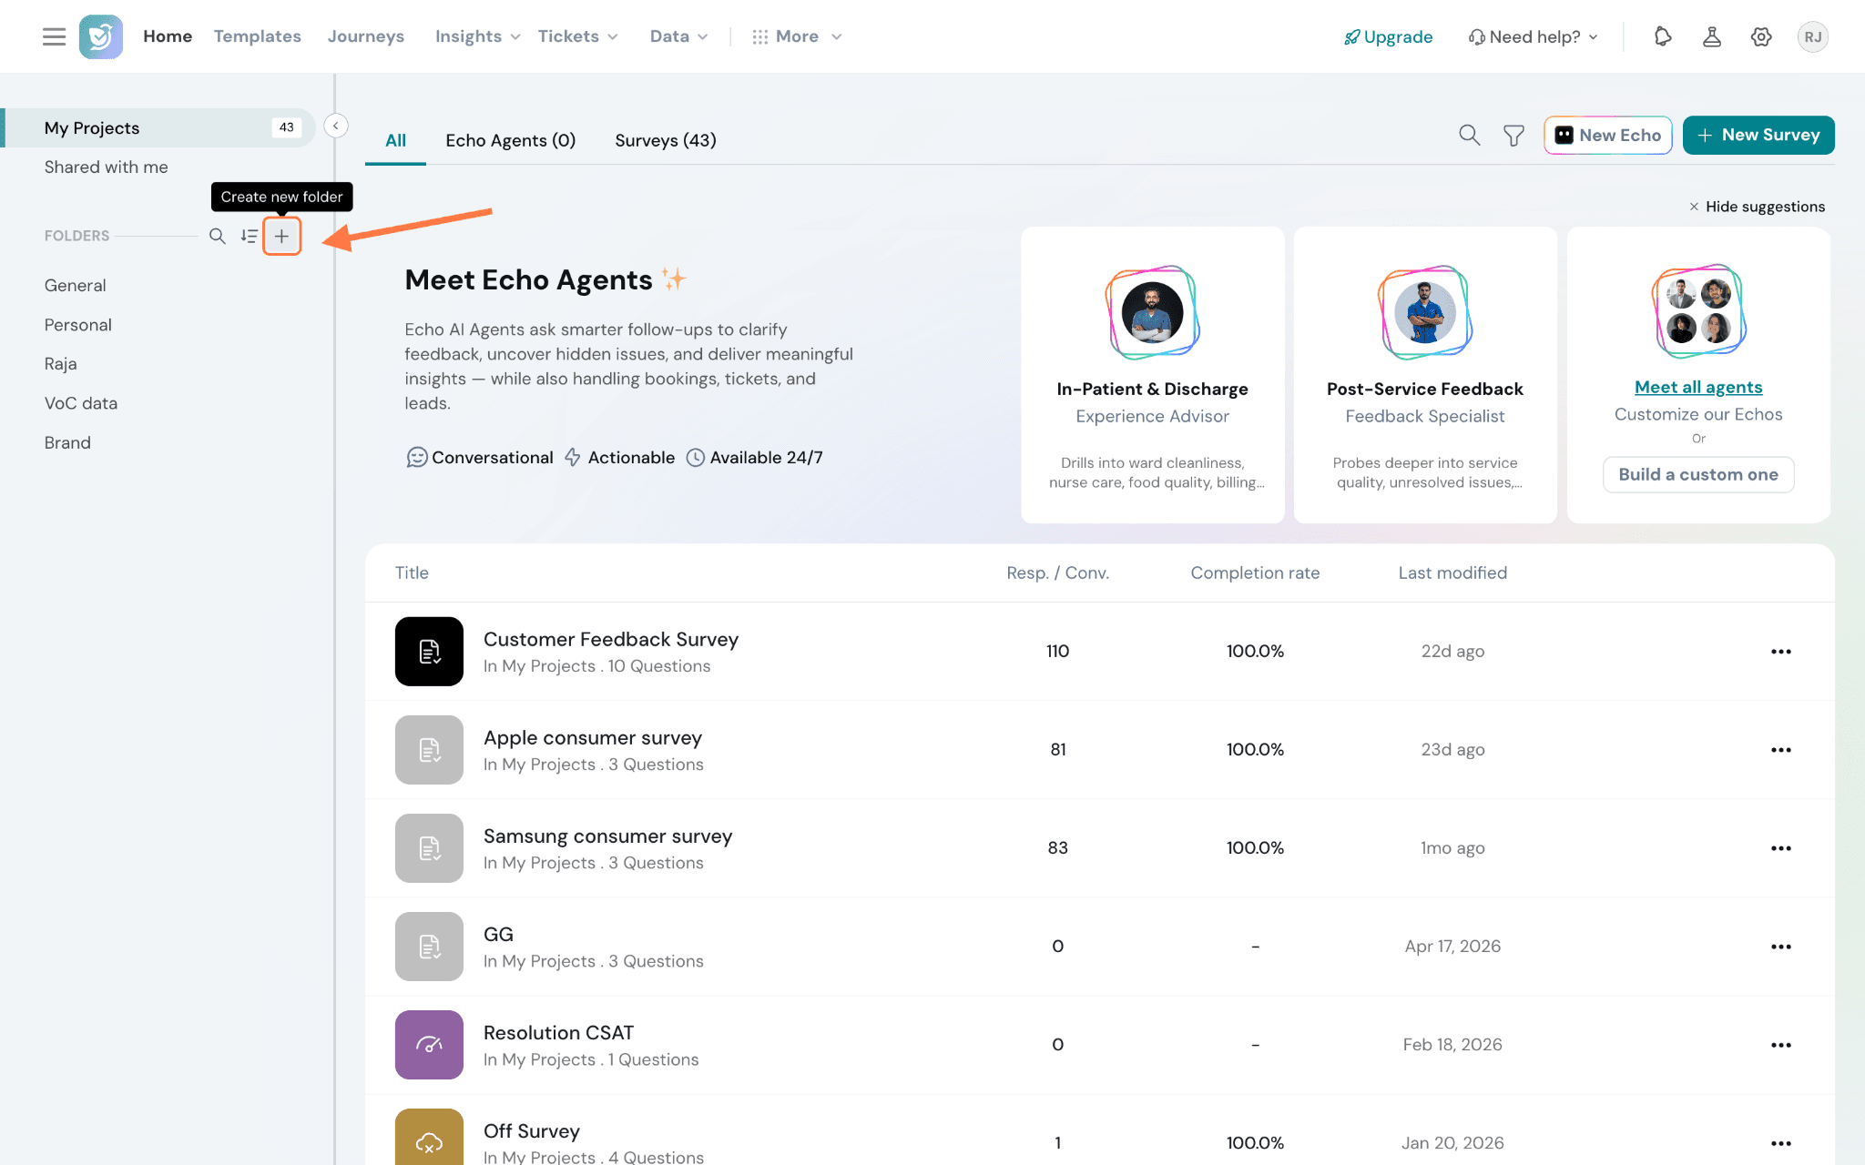The image size is (1865, 1165).
Task: Open the notifications bell icon
Action: (1663, 36)
